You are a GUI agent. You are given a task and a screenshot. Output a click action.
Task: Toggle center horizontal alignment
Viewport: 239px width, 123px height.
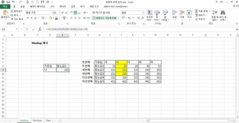75,18
